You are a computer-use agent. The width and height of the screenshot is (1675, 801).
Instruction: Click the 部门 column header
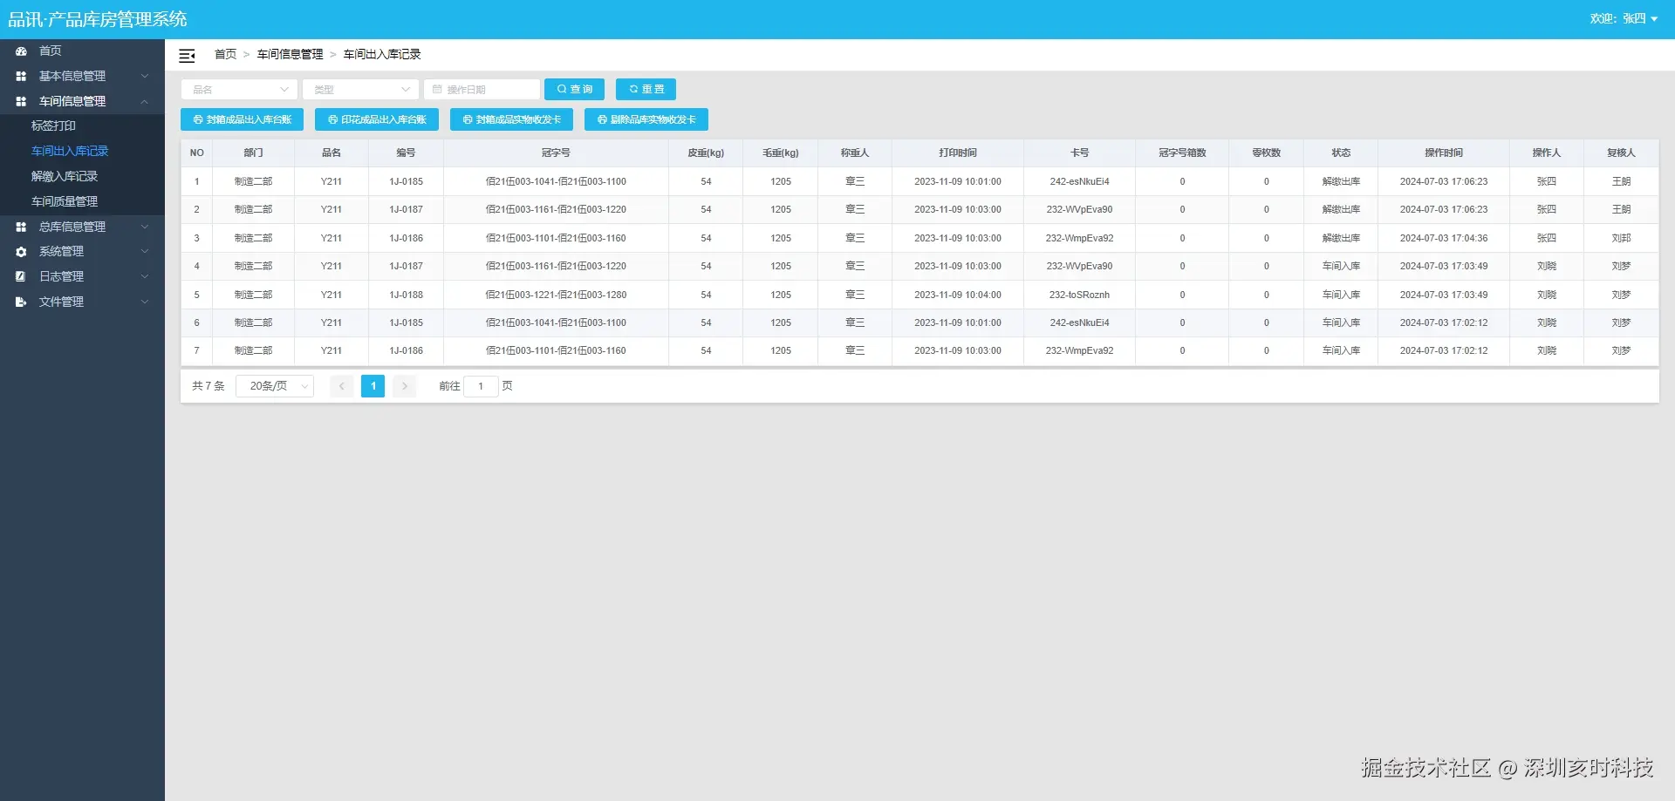253,153
